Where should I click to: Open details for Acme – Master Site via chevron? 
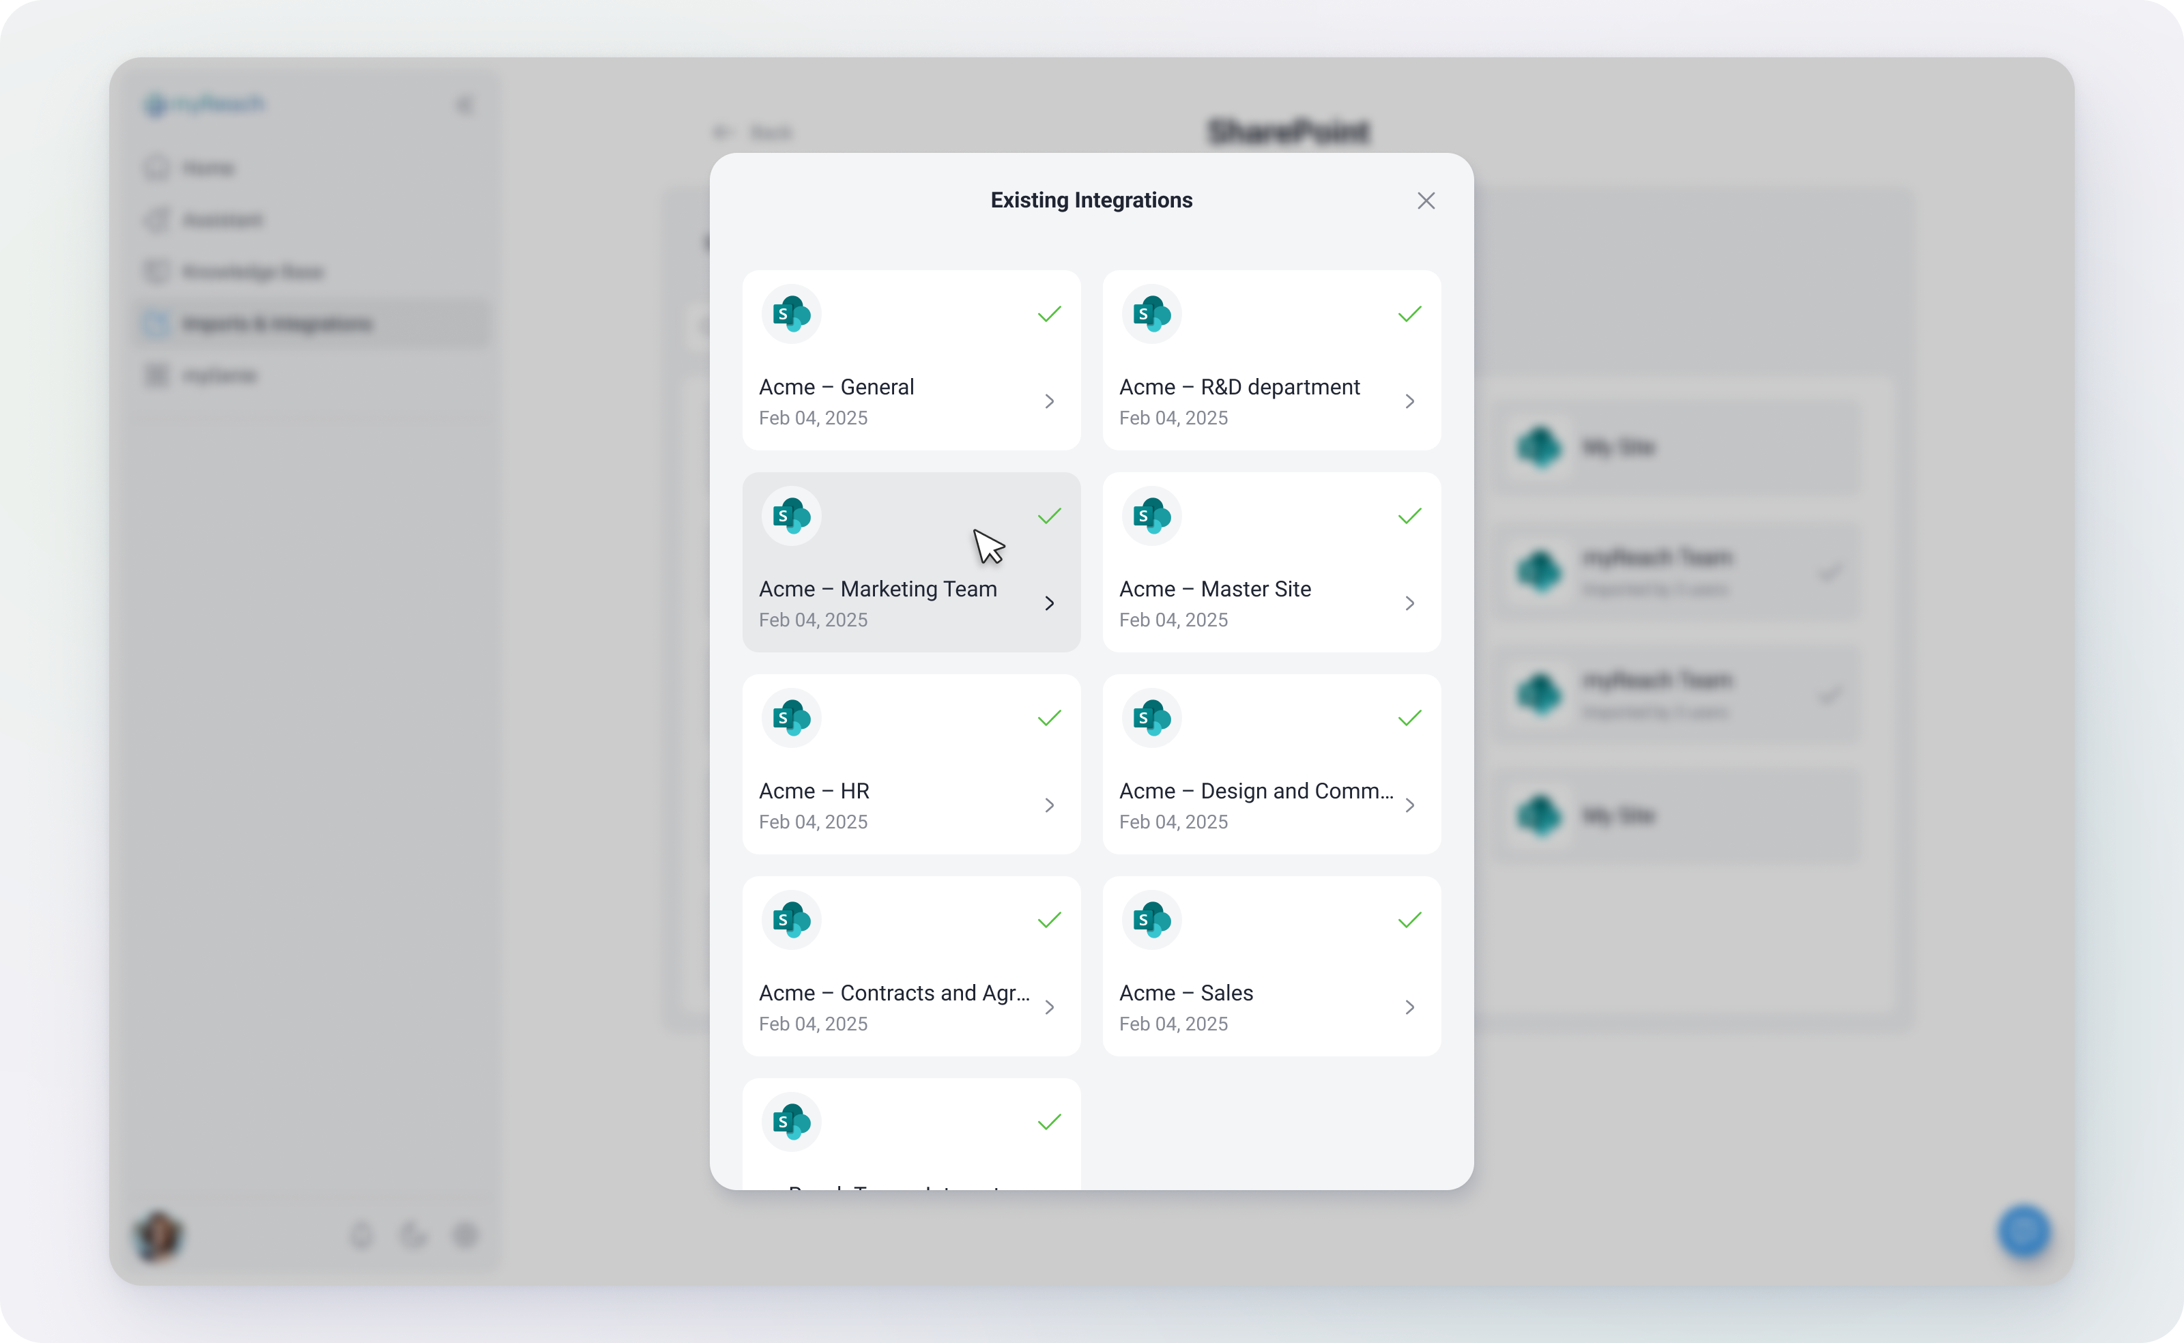click(1409, 603)
